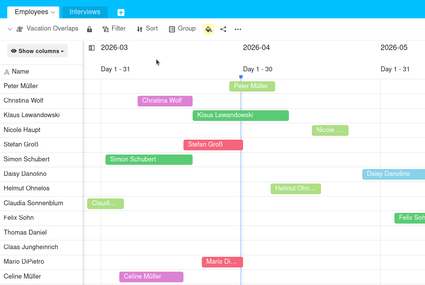Image resolution: width=425 pixels, height=285 pixels.
Task: Click the add new table plus icon
Action: click(121, 13)
